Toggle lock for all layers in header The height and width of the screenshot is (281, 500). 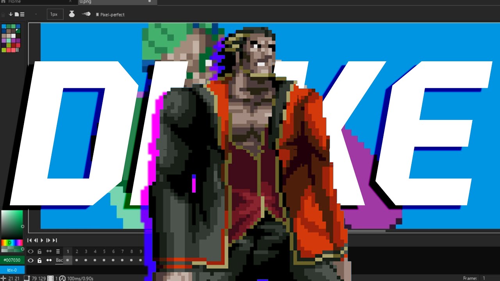click(x=39, y=251)
